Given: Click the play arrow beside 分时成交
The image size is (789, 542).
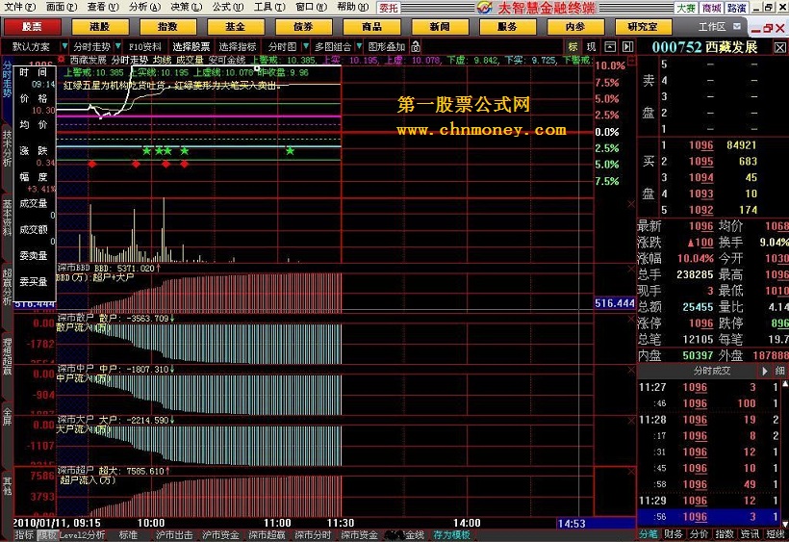Looking at the screenshot, I should pyautogui.click(x=764, y=371).
